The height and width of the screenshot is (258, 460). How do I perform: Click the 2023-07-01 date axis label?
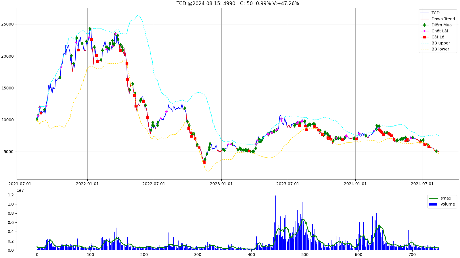(288, 184)
